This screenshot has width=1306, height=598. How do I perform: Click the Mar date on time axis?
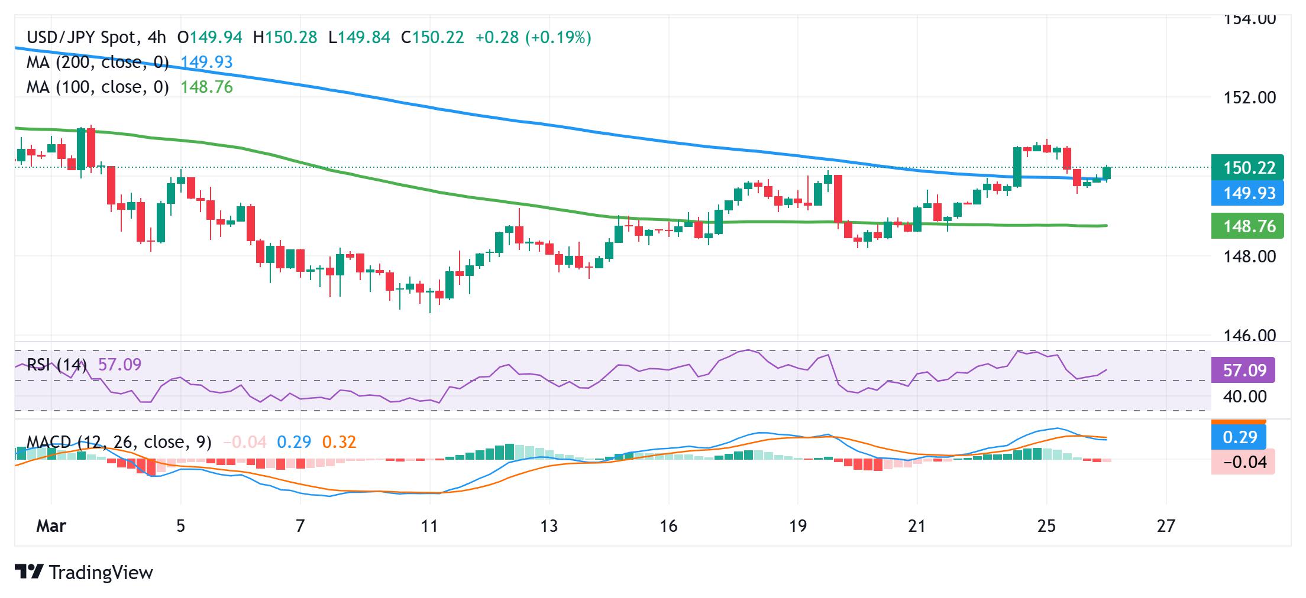pyautogui.click(x=51, y=526)
